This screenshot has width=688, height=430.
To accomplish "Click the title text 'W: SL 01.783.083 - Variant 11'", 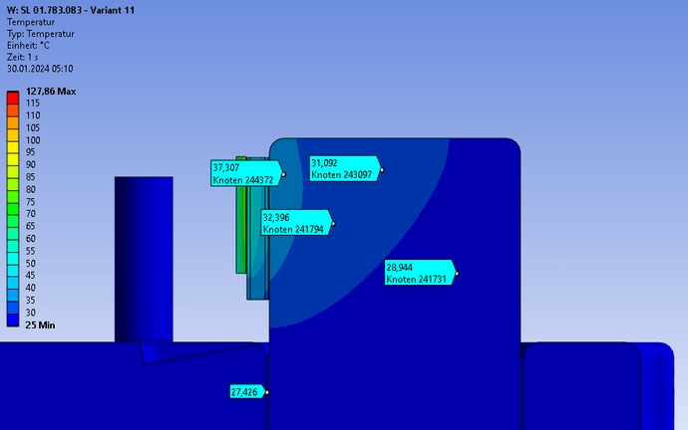I will pos(70,9).
